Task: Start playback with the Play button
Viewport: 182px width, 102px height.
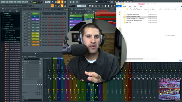Action: tap(37, 2)
